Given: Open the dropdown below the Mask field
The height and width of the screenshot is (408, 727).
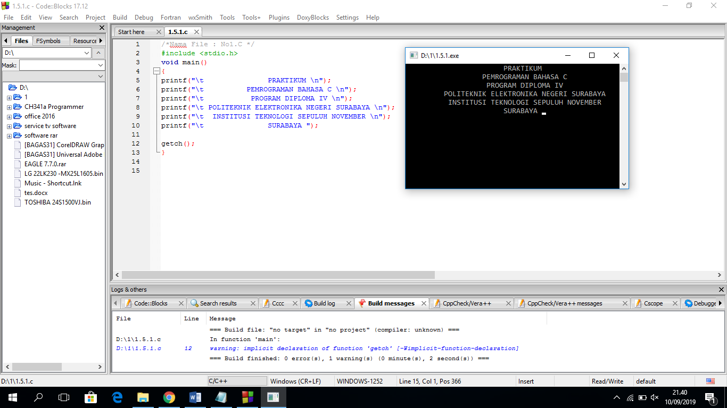Looking at the screenshot, I should (x=101, y=76).
